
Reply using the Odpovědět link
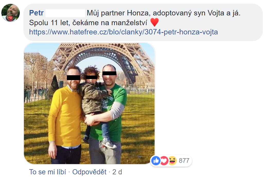[89, 172]
